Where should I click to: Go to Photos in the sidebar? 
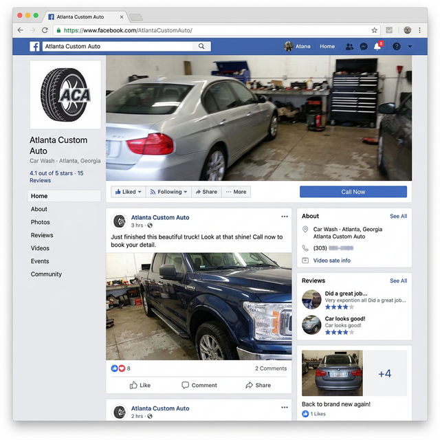coord(41,222)
